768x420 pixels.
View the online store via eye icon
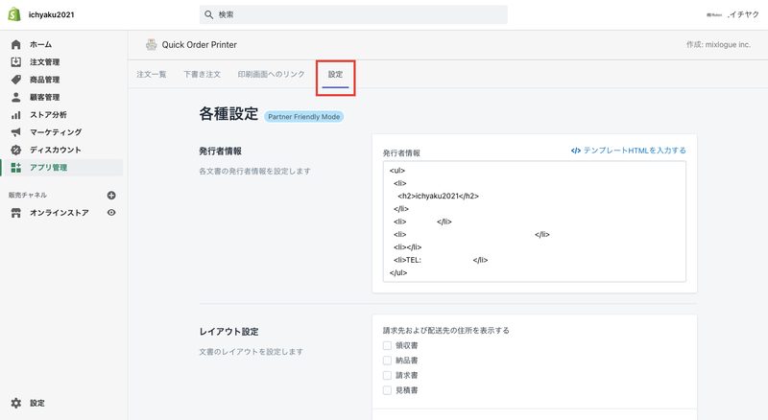[111, 213]
